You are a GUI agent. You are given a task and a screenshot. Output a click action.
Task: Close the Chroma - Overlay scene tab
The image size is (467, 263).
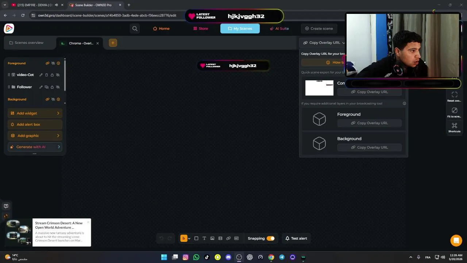tap(97, 43)
